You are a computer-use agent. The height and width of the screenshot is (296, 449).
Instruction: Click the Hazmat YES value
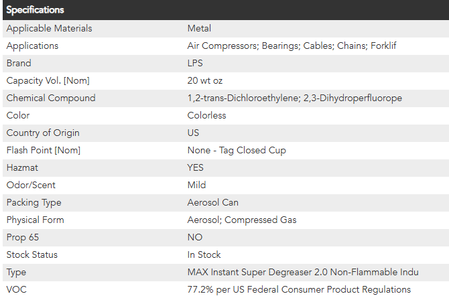click(196, 167)
